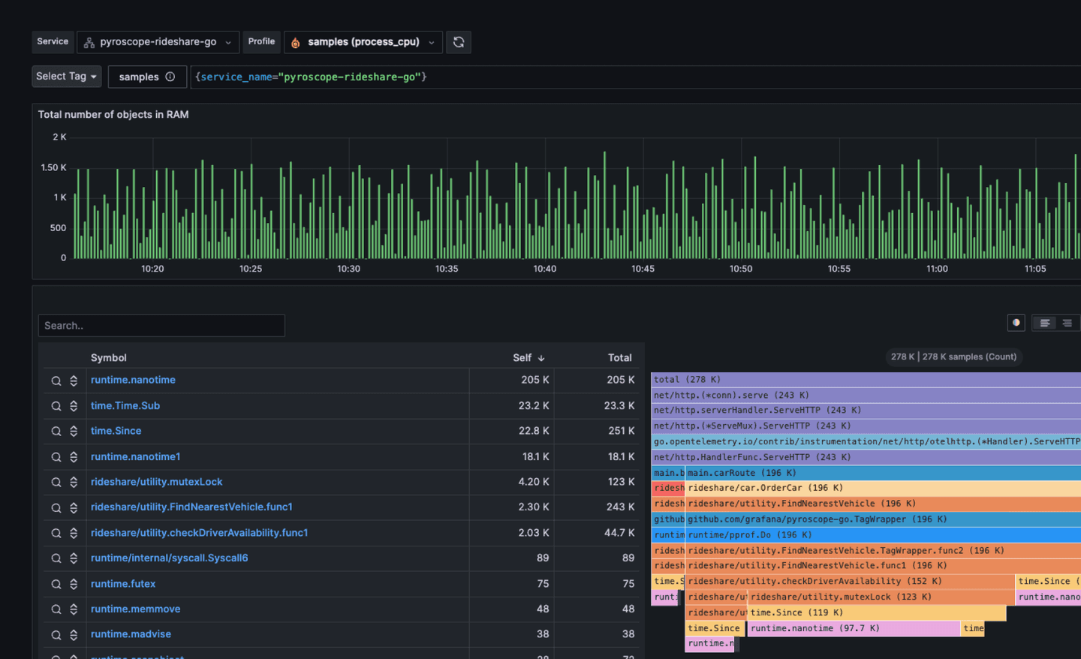
Task: Click the magnifier icon in the time.Time.Sub row
Action: (56, 406)
